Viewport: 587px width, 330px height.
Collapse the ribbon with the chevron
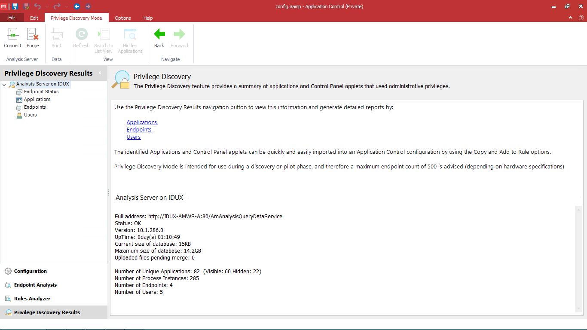pos(571,18)
